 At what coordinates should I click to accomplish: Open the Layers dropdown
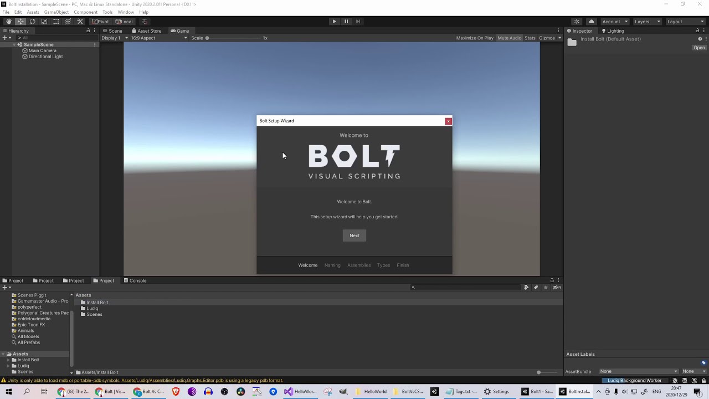pyautogui.click(x=647, y=22)
